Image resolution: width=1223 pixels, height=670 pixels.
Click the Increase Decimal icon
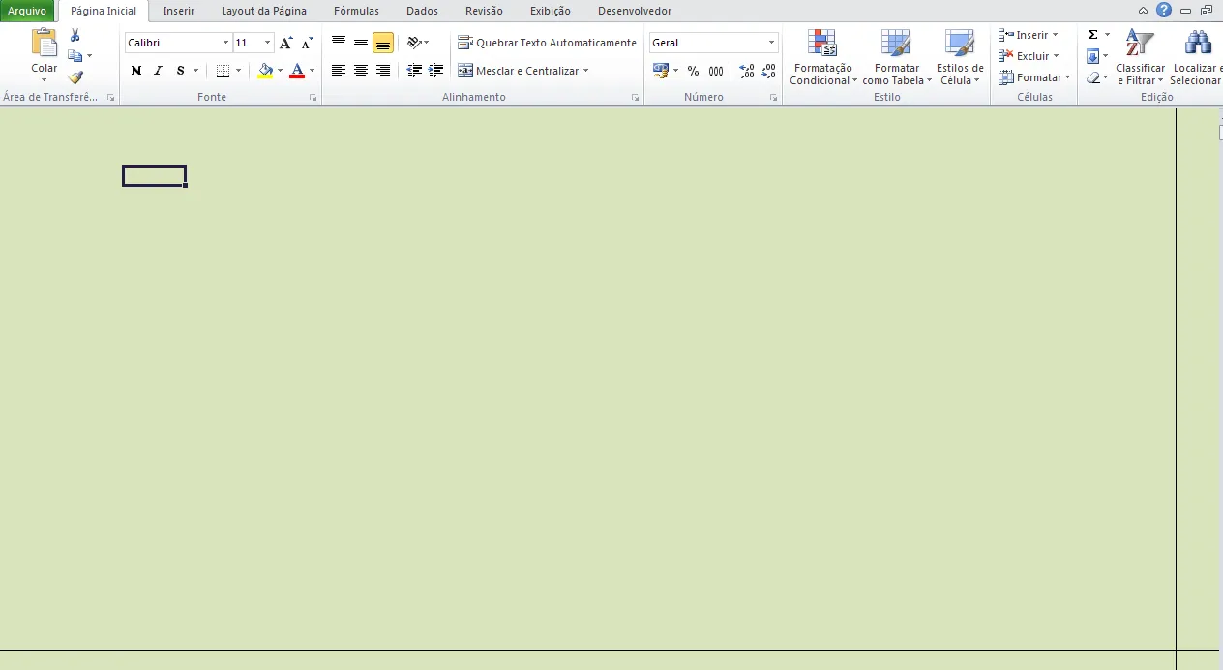[x=746, y=71]
